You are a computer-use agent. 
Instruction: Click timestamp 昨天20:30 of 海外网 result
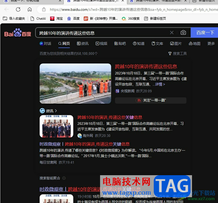pyautogui.click(x=103, y=136)
